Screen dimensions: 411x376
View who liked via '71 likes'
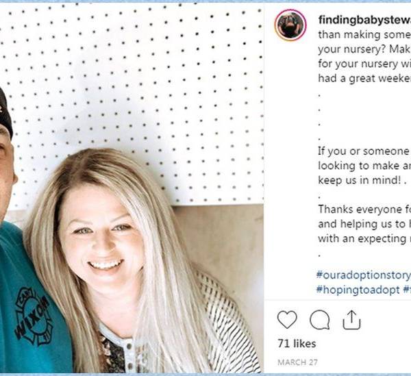click(297, 342)
